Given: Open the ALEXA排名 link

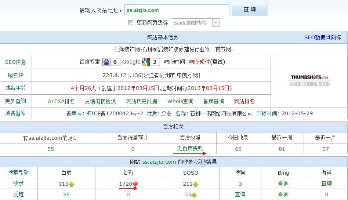Looking at the screenshot, I should pyautogui.click(x=61, y=101).
